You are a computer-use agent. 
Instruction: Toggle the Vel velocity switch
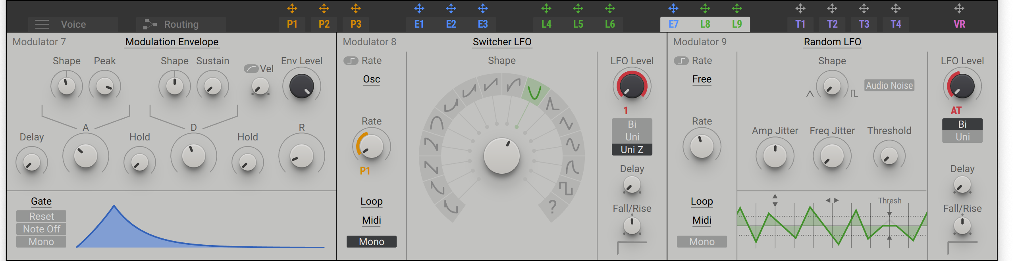click(251, 69)
